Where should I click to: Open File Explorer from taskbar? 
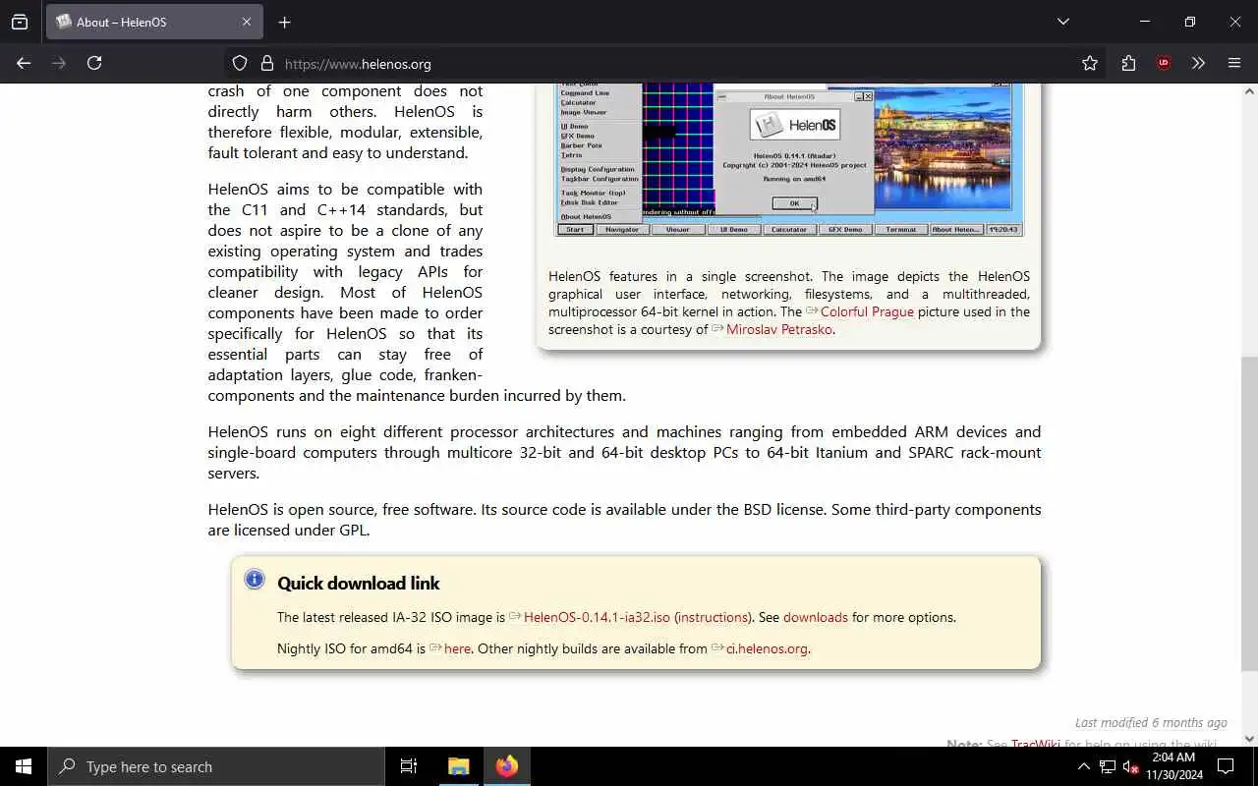[x=459, y=766]
